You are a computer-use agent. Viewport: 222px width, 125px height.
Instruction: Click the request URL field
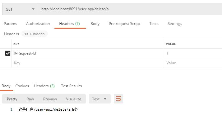[130, 9]
